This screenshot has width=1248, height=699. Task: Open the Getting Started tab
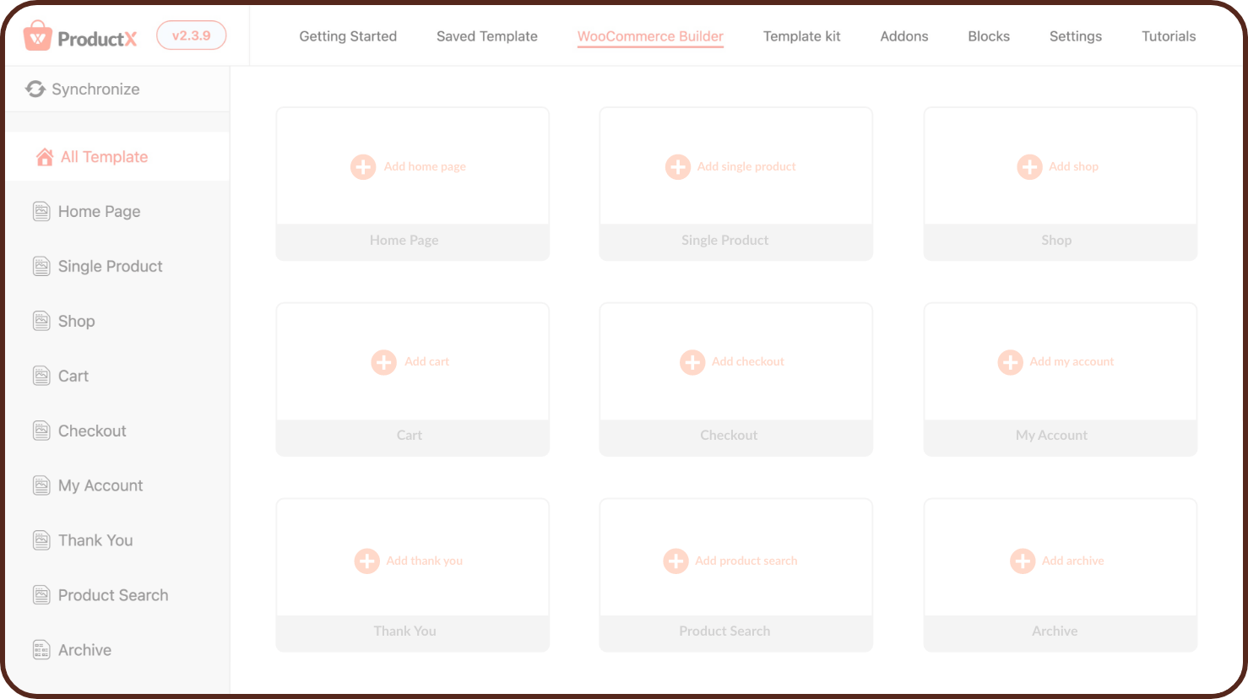tap(348, 36)
